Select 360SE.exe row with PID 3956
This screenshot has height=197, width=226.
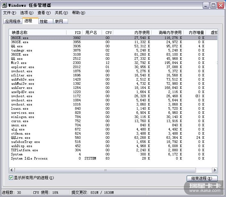coord(113,42)
